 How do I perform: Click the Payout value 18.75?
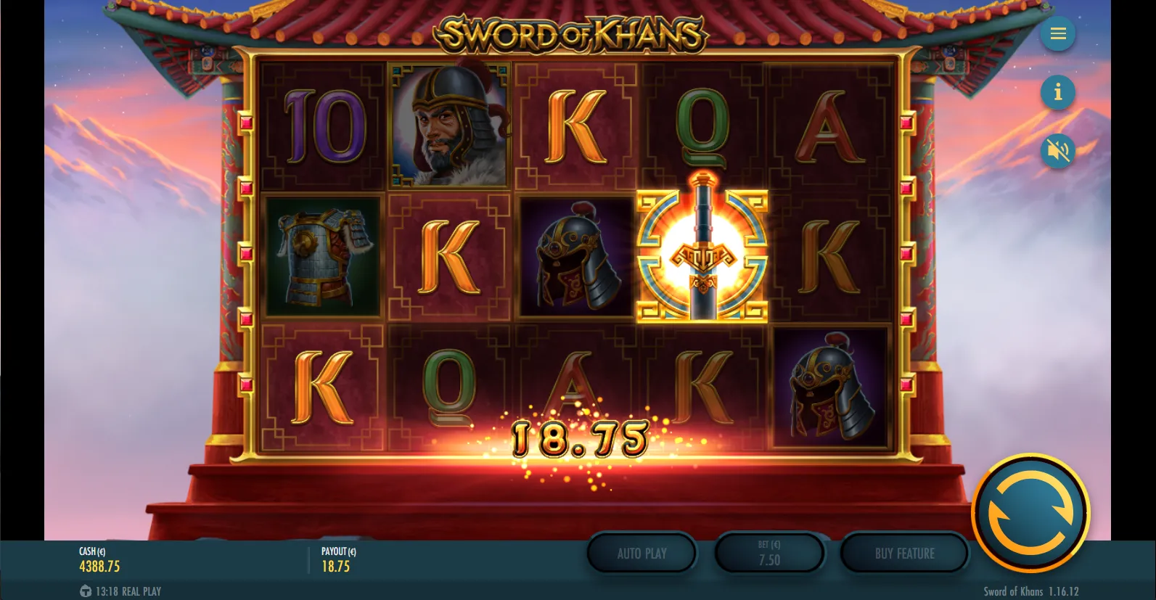[335, 566]
